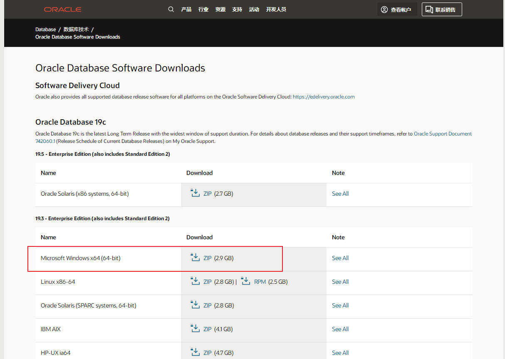Click the 查看帐户 button

click(x=397, y=10)
